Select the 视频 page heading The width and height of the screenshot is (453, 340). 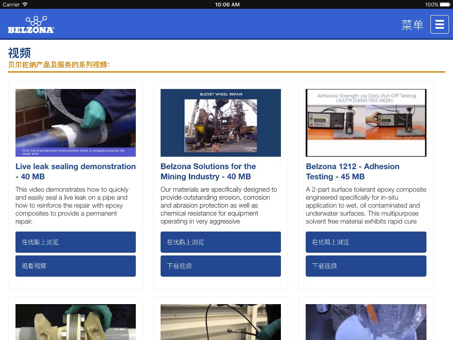pos(19,53)
